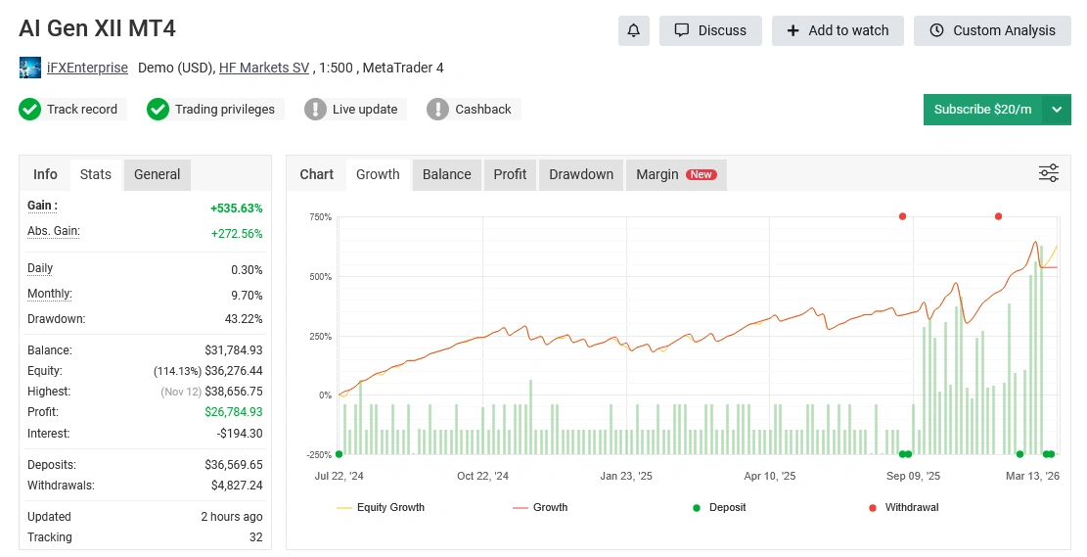The image size is (1087, 557).
Task: Expand the Subscribe dropdown arrow
Action: pos(1057,110)
